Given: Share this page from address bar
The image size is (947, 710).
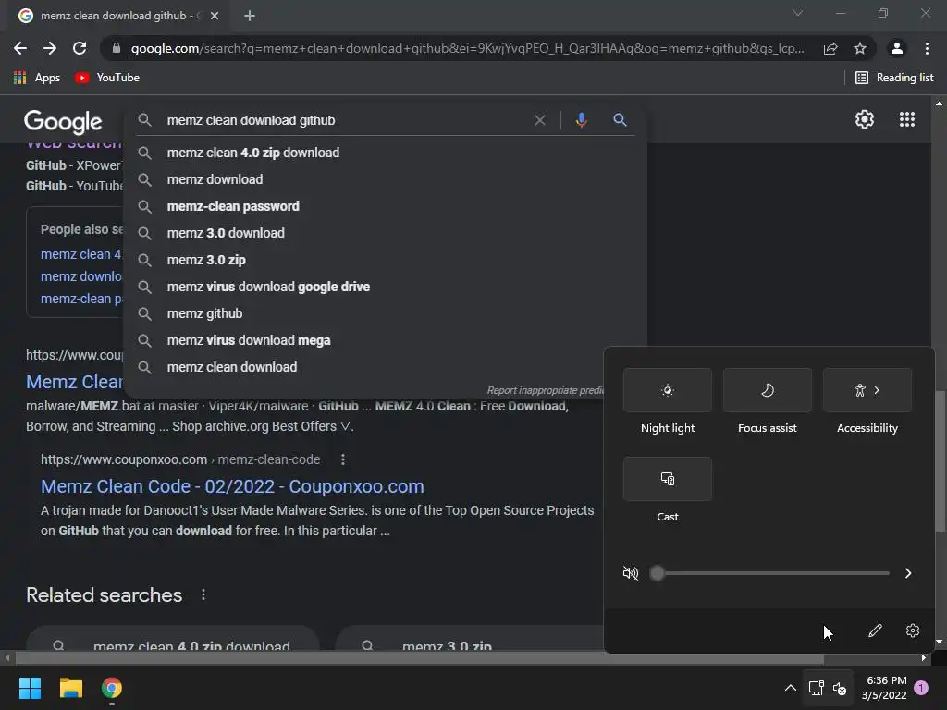Looking at the screenshot, I should (x=830, y=48).
